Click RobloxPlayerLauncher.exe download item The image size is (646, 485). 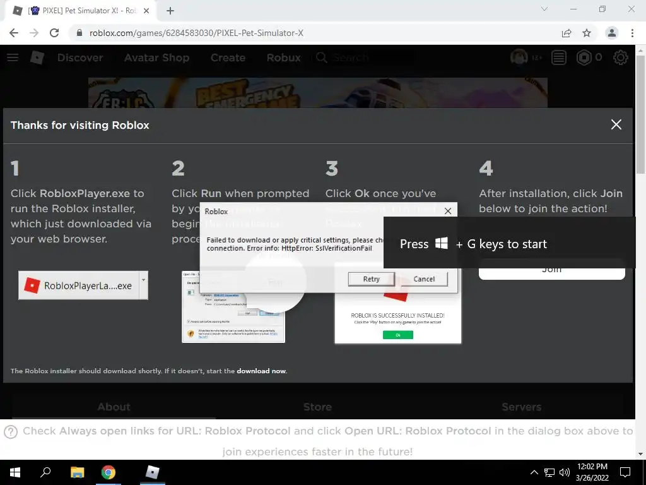(79, 285)
